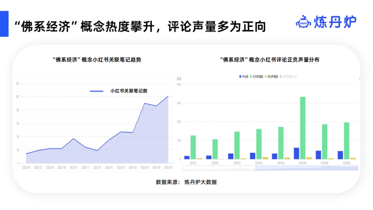
Task: Click the line chart point at 2022-10
Action: click(x=74, y=138)
